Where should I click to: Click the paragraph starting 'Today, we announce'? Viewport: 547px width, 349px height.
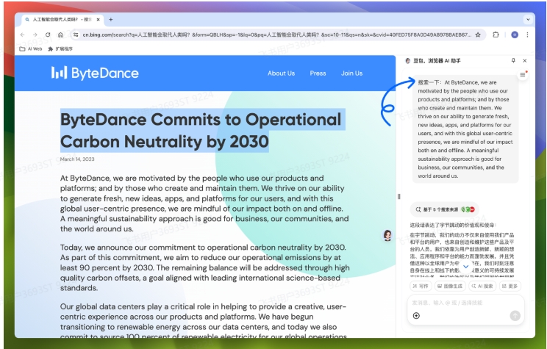(205, 267)
